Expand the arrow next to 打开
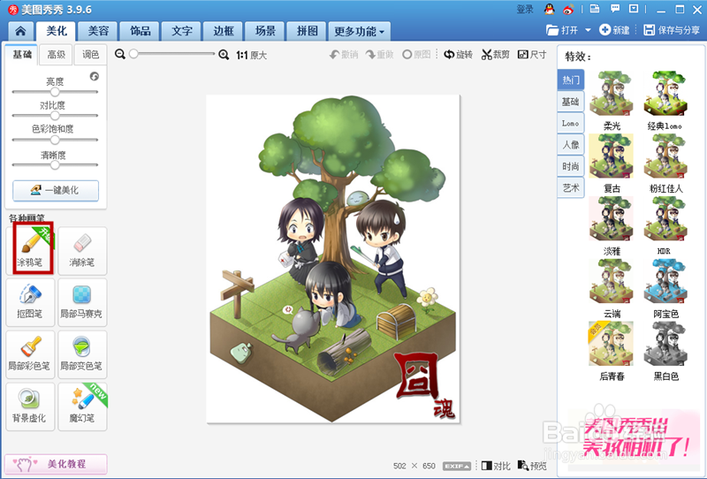This screenshot has height=479, width=707. [588, 30]
